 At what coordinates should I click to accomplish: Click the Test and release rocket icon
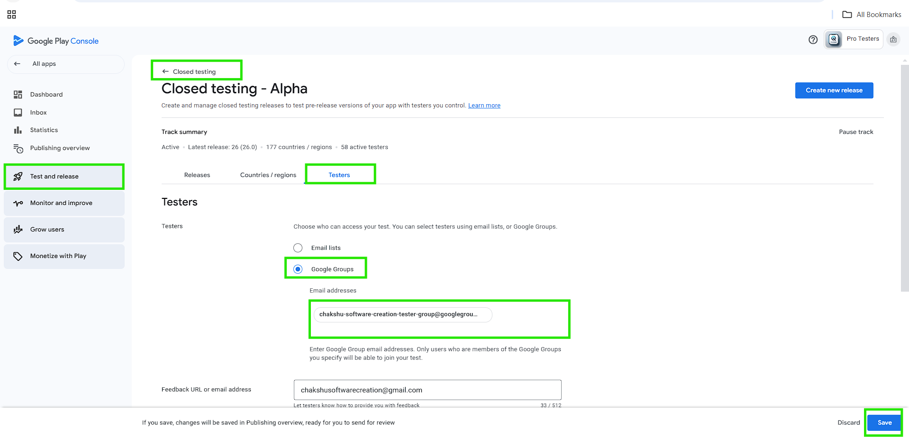pos(18,177)
